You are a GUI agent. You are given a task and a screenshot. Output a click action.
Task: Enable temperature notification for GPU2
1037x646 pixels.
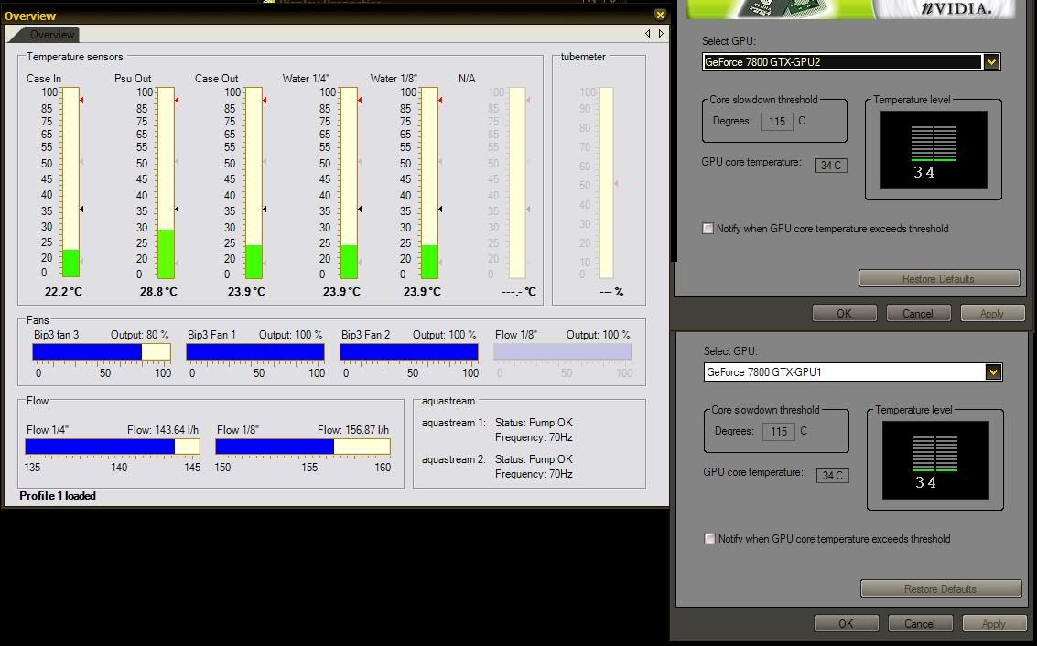click(708, 229)
